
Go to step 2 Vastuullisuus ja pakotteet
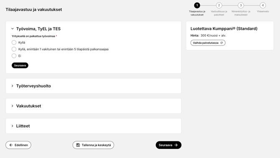click(x=219, y=5)
